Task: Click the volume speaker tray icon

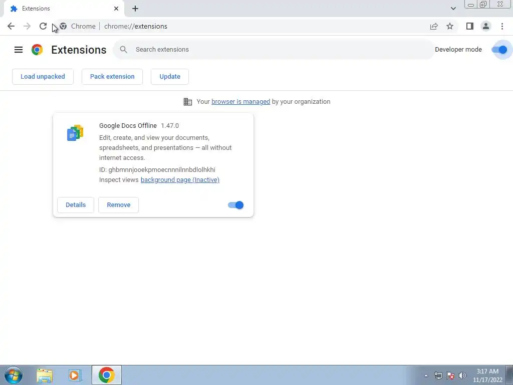Action: pos(462,375)
